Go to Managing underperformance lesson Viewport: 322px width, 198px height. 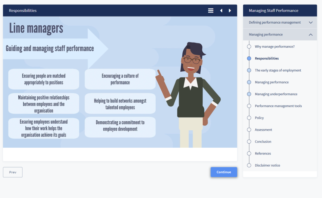pos(276,94)
